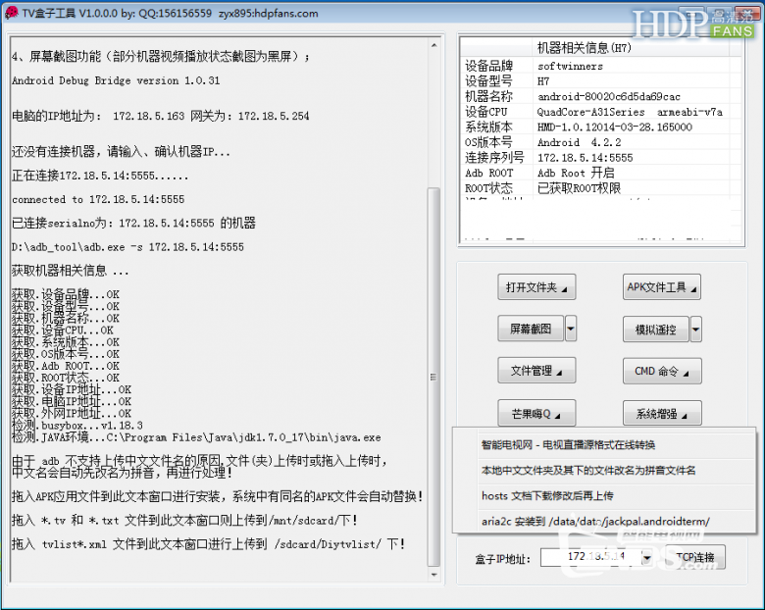This screenshot has height=610, width=765.
Task: Click the Android Debug Bridge version 1.0.31 line
Action: point(116,80)
